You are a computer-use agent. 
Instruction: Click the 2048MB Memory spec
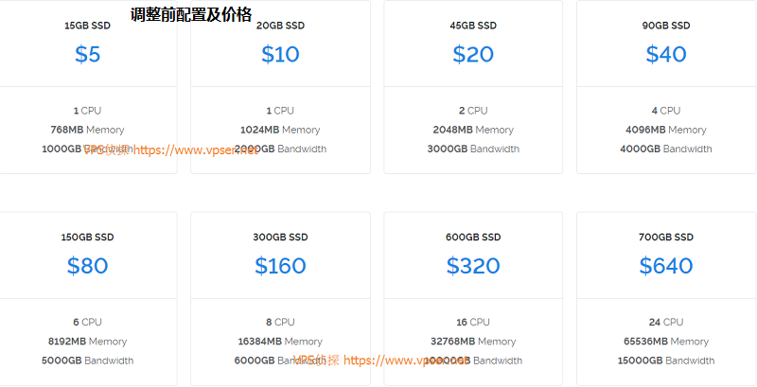(473, 130)
